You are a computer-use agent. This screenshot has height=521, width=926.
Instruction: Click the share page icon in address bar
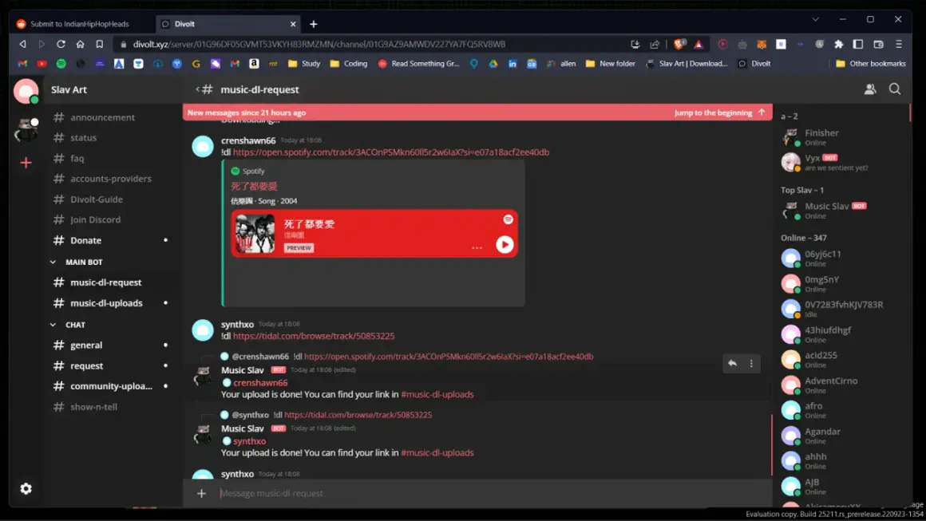(655, 44)
